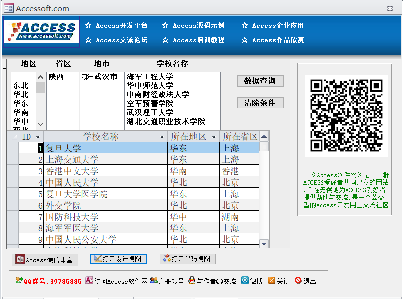This screenshot has height=299, width=403.
Task: Click the datasheet scroll down arrow
Action: [x=264, y=244]
